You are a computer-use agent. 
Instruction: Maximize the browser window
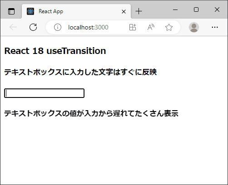196,10
